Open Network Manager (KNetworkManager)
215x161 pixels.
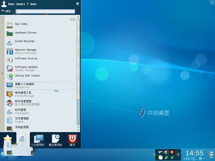40,51
